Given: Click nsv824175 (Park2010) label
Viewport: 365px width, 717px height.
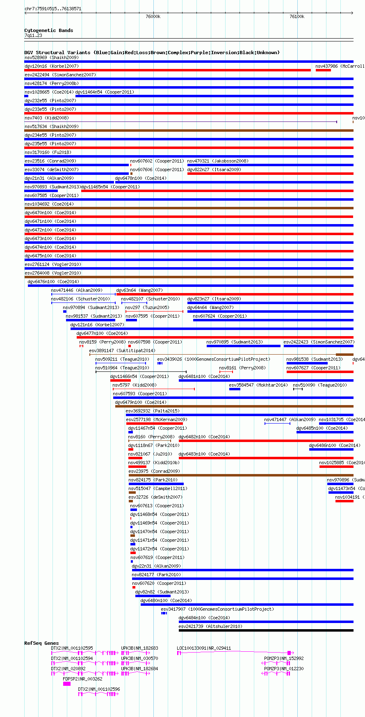Looking at the screenshot, I should [x=153, y=480].
